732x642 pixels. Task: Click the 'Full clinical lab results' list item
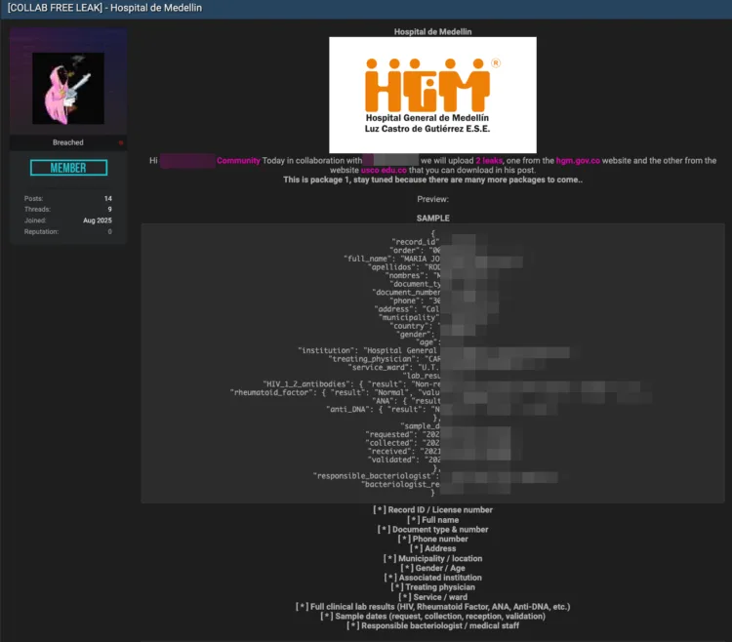coord(432,607)
